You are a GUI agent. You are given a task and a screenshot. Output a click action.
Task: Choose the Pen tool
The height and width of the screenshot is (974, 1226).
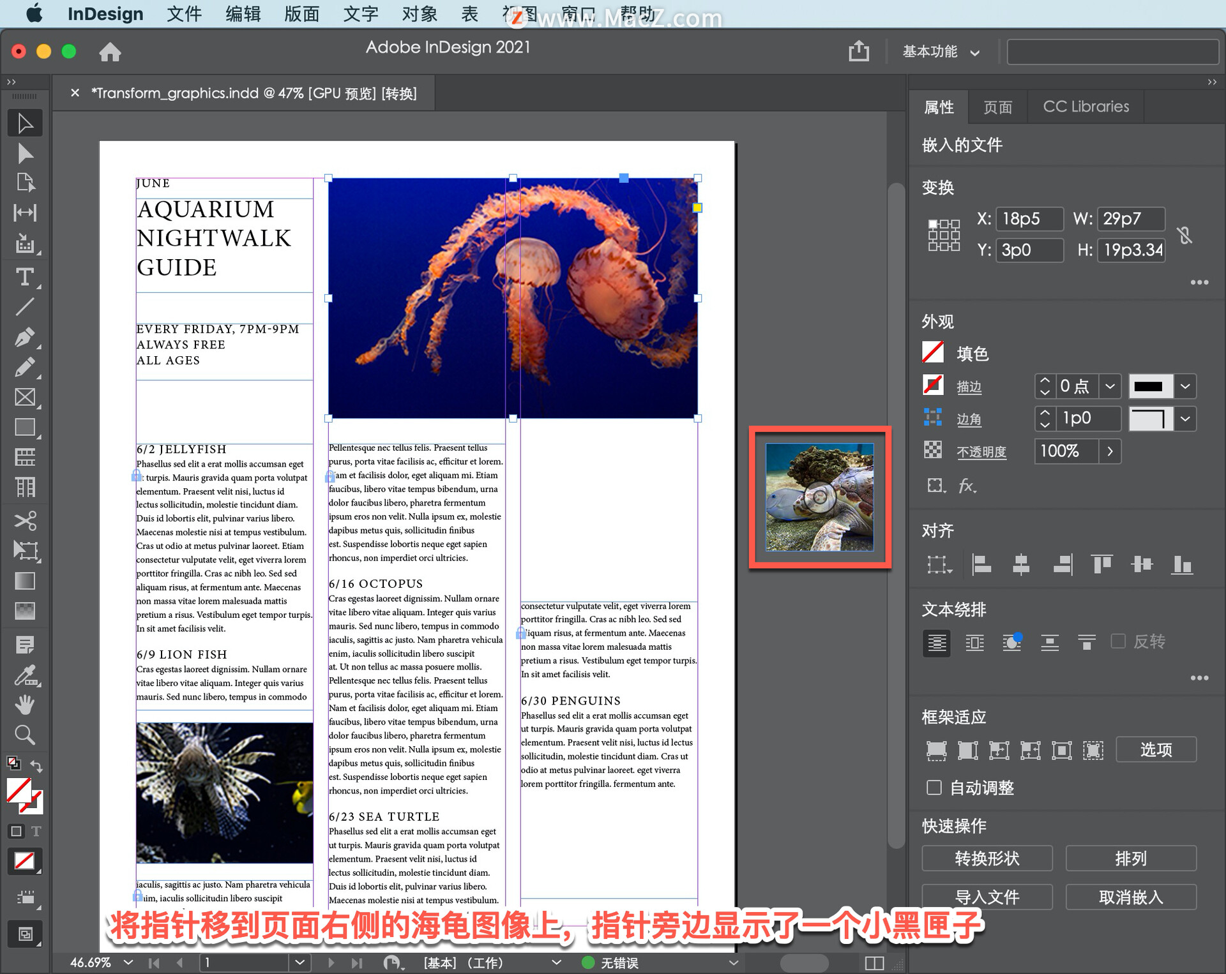point(25,337)
